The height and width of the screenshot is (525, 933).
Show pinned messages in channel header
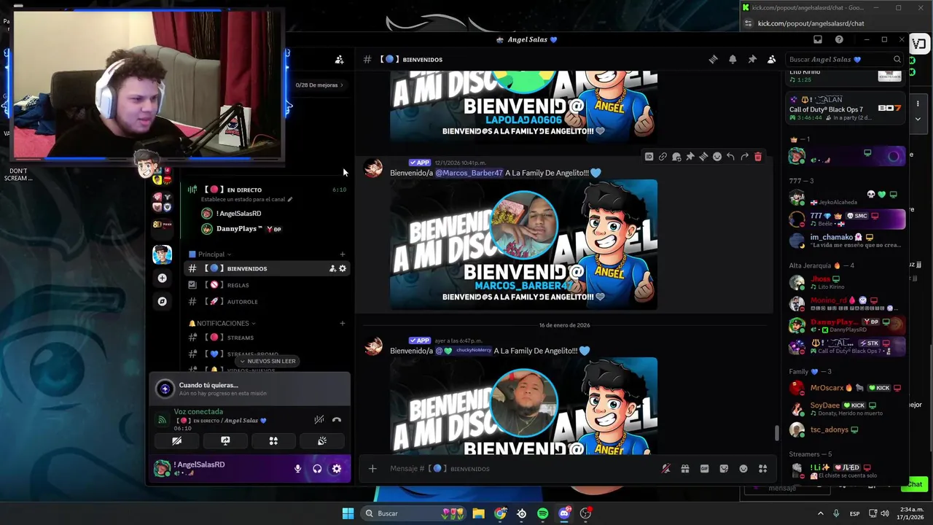point(752,60)
